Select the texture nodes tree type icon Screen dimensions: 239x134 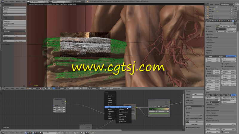click(x=30, y=133)
